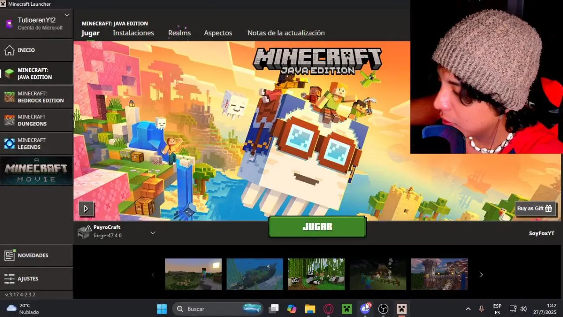
Task: Go to previous screenshots carousel arrow
Action: (153, 275)
